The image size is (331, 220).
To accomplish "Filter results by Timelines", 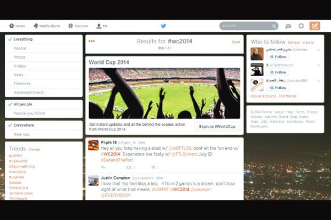I will pyautogui.click(x=44, y=84).
